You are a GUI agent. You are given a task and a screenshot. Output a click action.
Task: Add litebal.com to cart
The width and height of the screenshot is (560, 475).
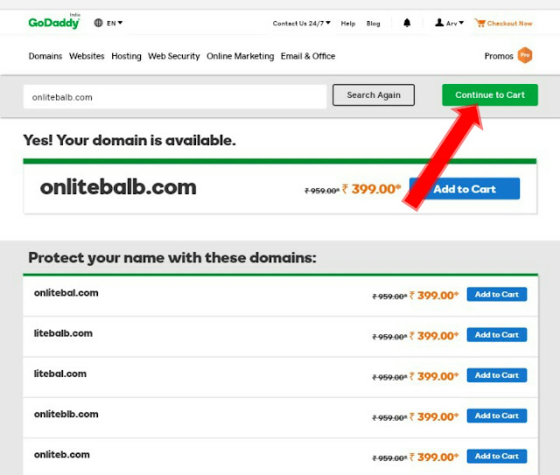(x=497, y=375)
